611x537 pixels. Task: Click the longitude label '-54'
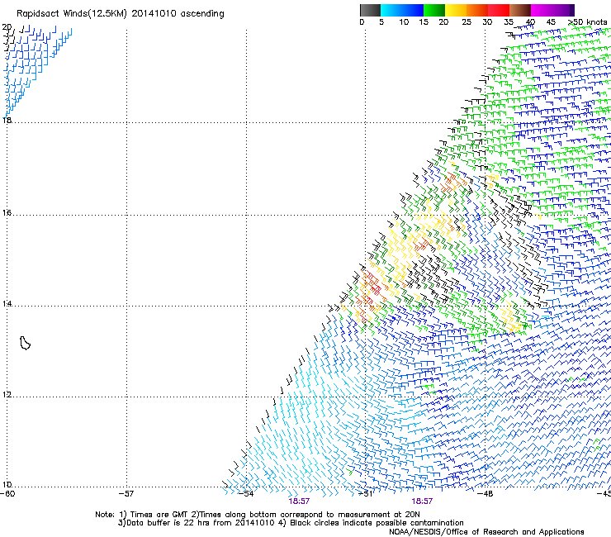[246, 494]
